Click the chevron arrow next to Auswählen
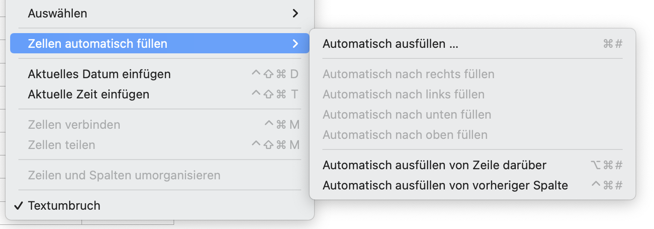 (x=295, y=13)
